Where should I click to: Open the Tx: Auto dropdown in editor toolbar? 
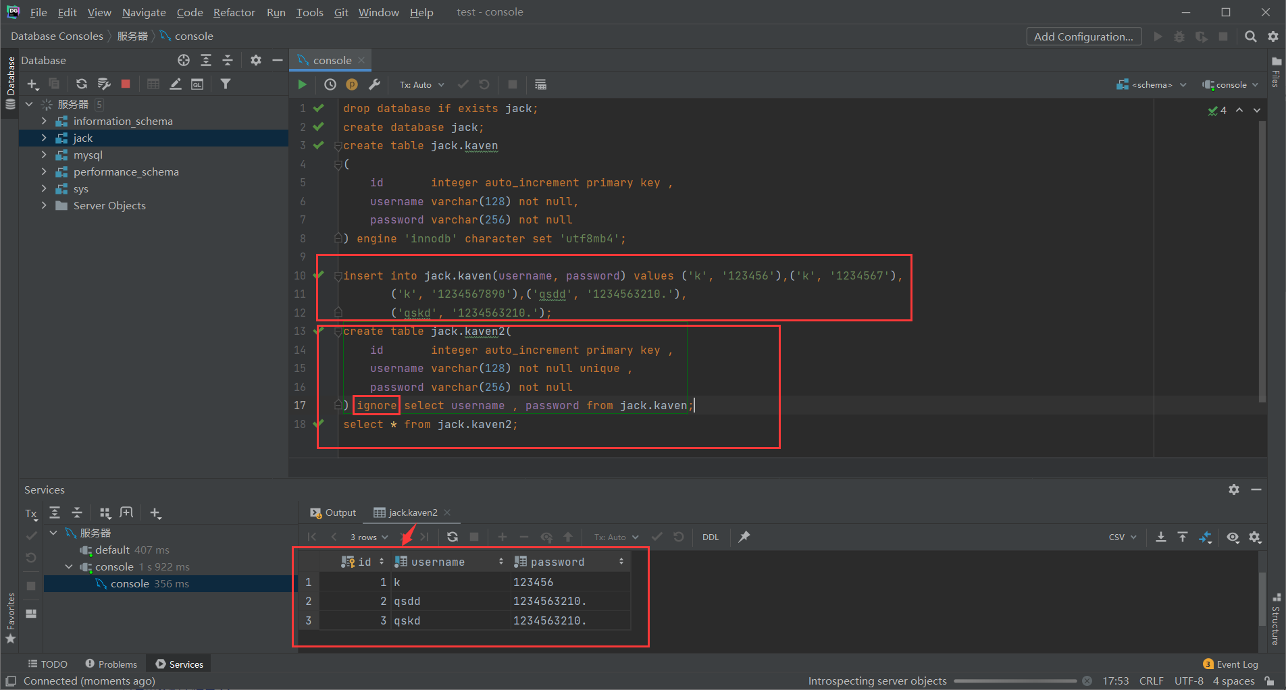pos(421,84)
